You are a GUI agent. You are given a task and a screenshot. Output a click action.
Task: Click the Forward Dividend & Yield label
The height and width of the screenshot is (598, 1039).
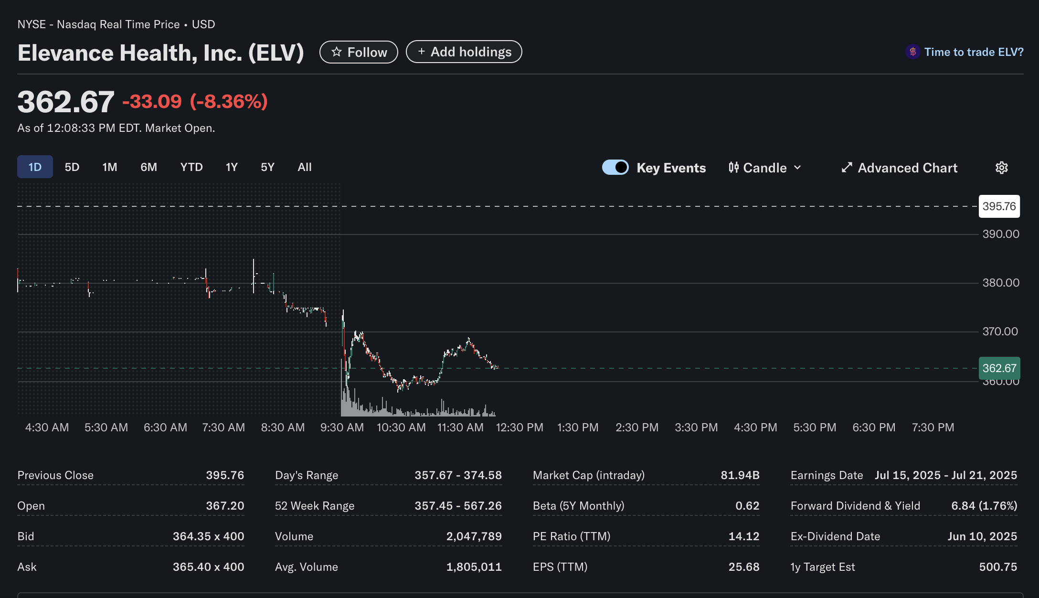coord(855,506)
